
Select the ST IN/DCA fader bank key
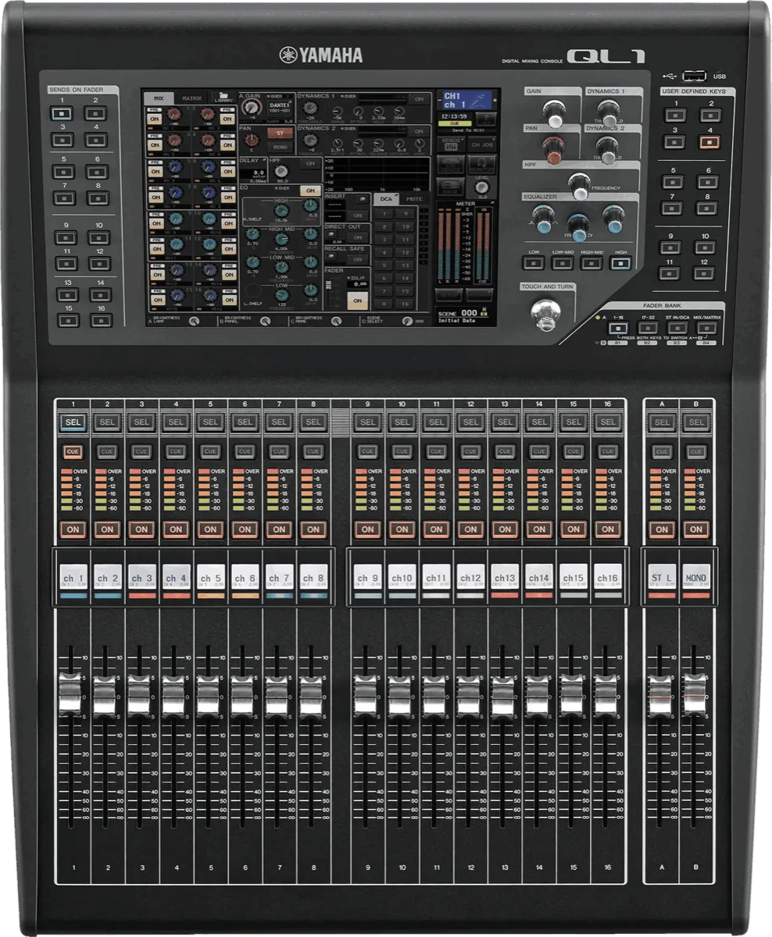coord(677,328)
